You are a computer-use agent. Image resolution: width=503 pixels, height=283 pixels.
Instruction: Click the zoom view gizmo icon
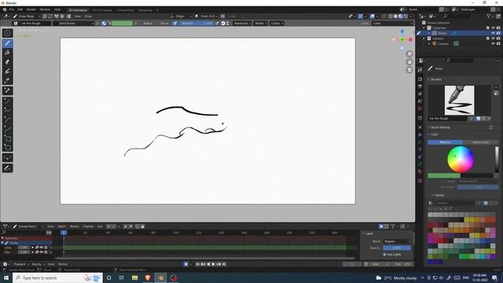coord(409,53)
